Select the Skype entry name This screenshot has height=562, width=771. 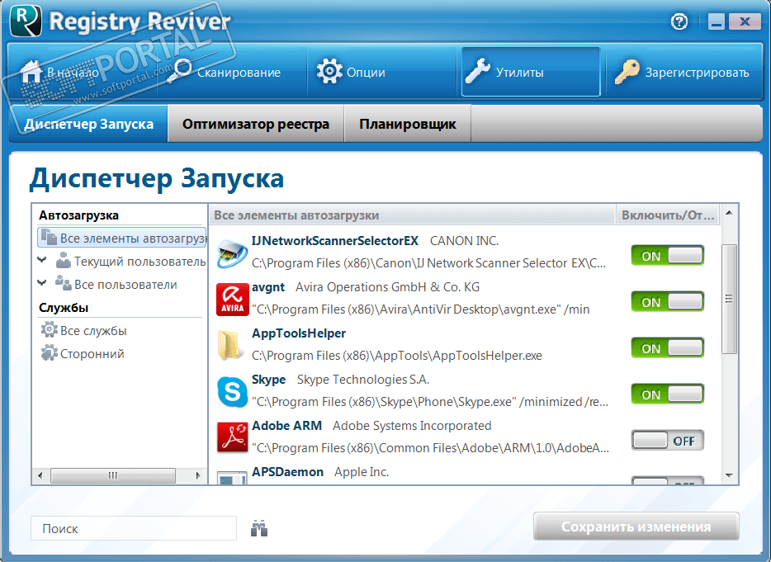point(268,380)
